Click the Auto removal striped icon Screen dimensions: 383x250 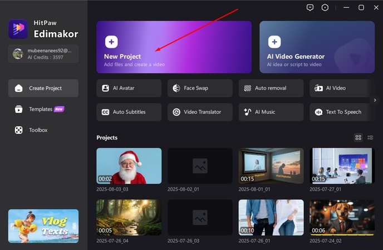point(247,88)
